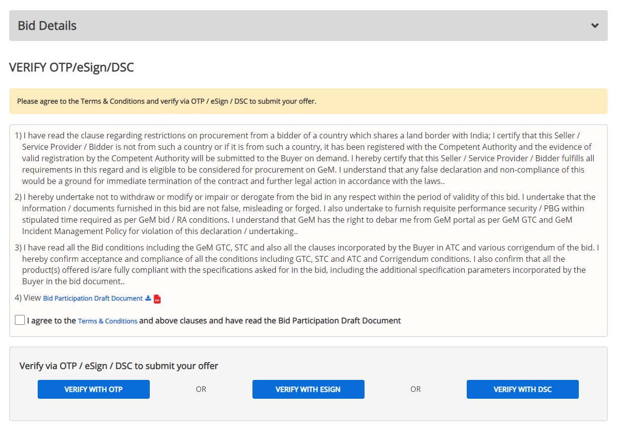
Task: Click the VERIFY OTP/eSign/DSC page heading
Action: click(71, 67)
